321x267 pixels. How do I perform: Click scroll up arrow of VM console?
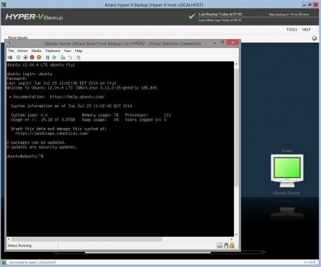(236, 64)
